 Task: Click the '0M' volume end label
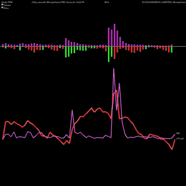point(178,134)
